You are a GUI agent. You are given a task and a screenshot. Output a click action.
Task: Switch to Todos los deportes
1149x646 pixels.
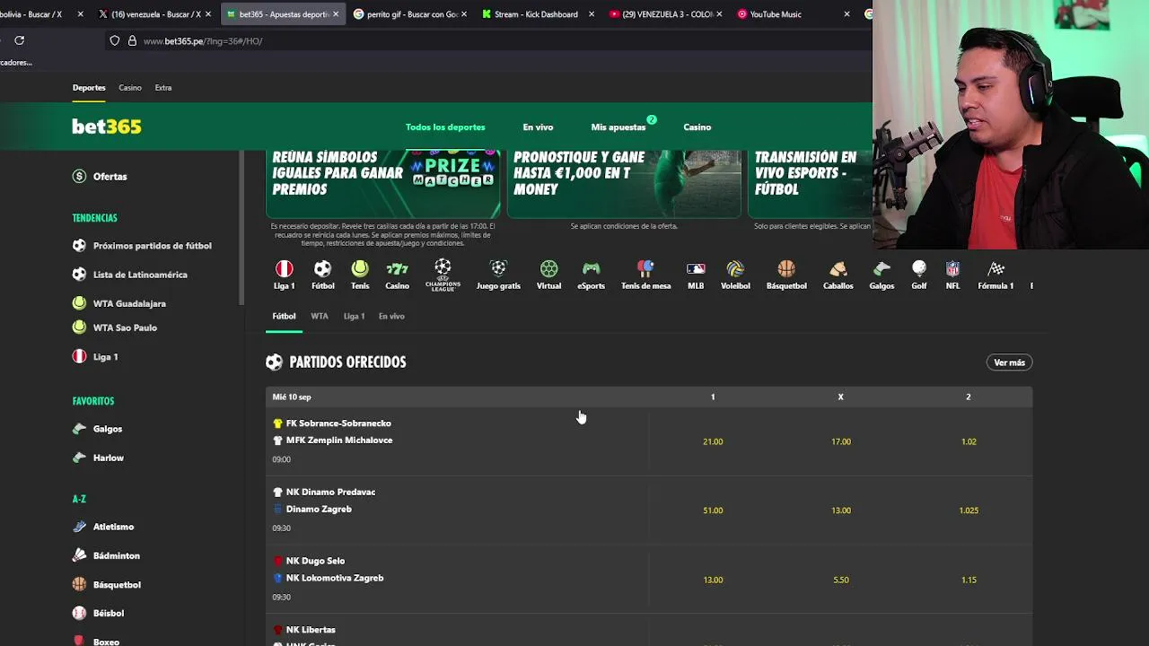coord(445,127)
